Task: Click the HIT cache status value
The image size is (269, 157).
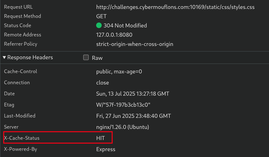Action: click(x=100, y=138)
